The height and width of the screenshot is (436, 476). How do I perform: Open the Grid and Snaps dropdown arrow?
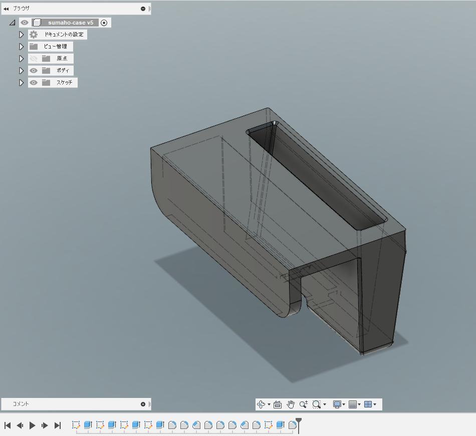359,404
